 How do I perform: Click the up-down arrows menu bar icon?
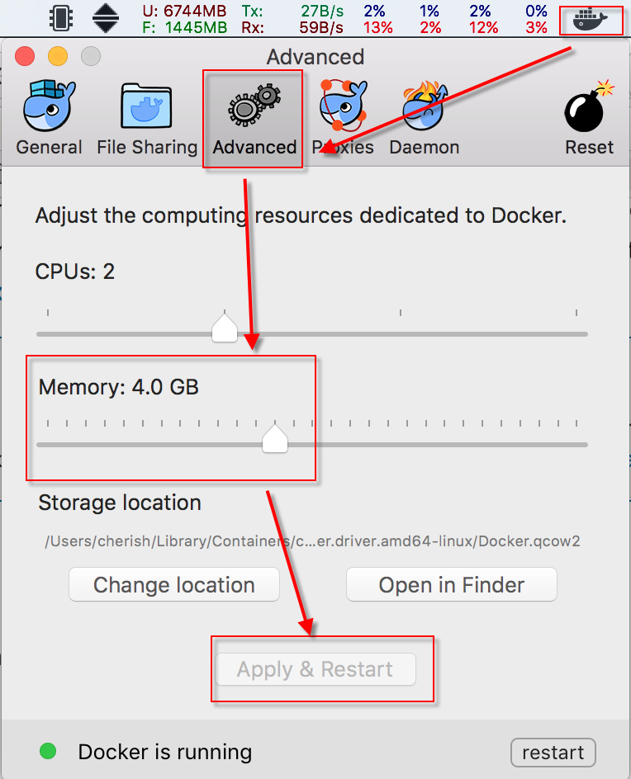[105, 18]
